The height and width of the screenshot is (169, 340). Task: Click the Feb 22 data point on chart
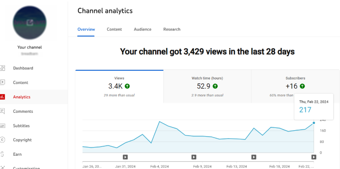tap(314, 123)
